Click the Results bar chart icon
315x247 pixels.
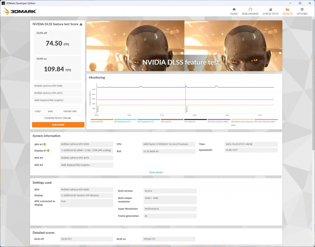(288, 9)
